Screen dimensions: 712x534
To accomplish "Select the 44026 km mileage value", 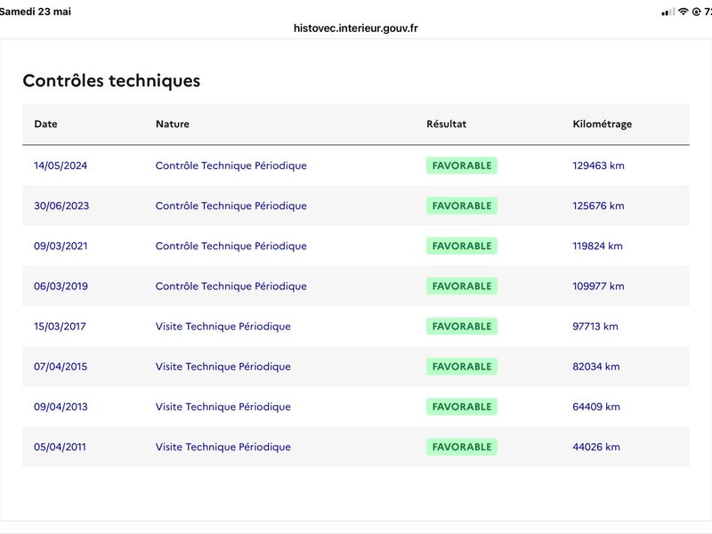I will pos(595,447).
